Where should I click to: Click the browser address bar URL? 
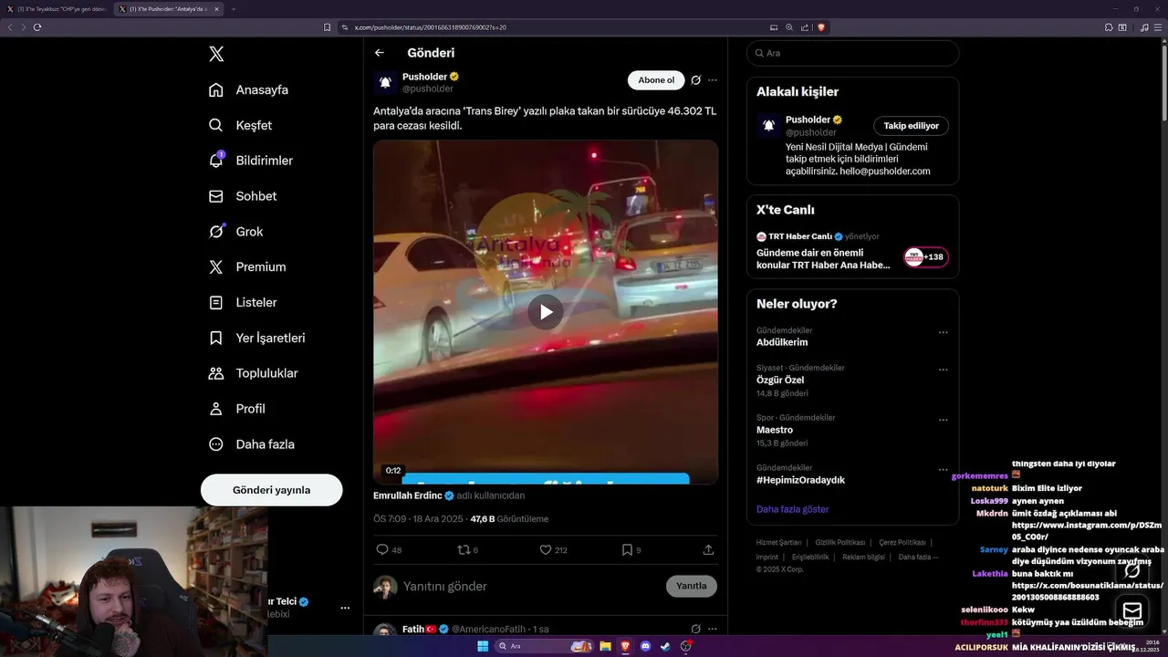pyautogui.click(x=429, y=27)
